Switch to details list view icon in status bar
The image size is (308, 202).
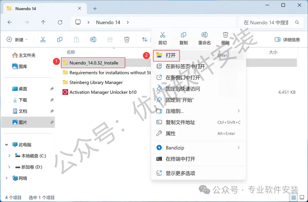[293, 197]
